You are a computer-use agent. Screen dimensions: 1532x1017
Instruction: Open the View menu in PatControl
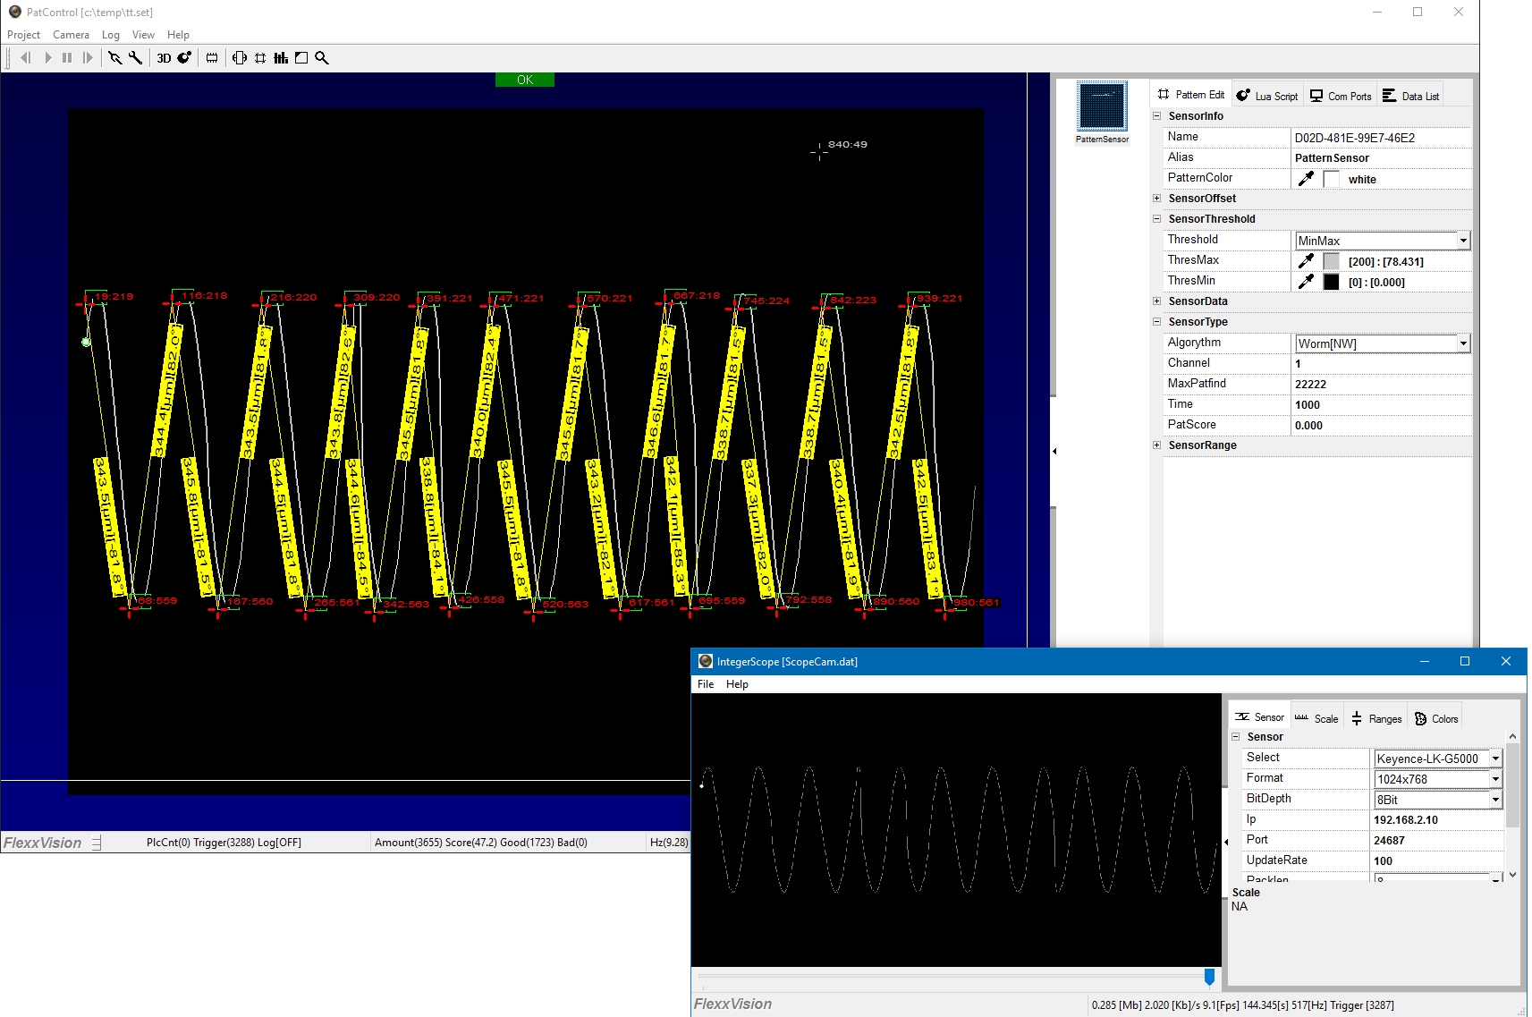coord(143,35)
